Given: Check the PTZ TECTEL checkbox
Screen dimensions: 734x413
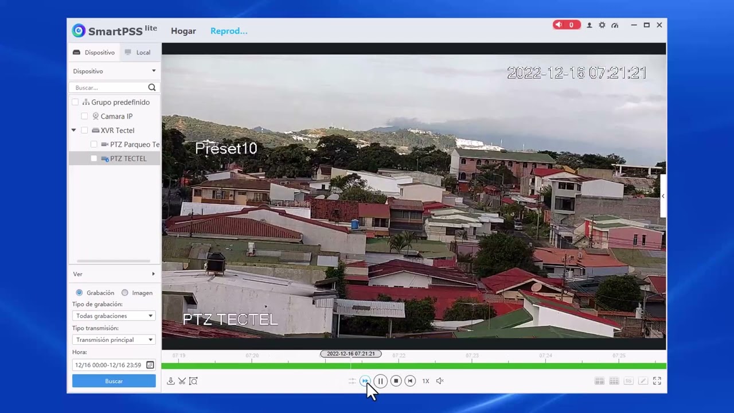Looking at the screenshot, I should (x=94, y=158).
